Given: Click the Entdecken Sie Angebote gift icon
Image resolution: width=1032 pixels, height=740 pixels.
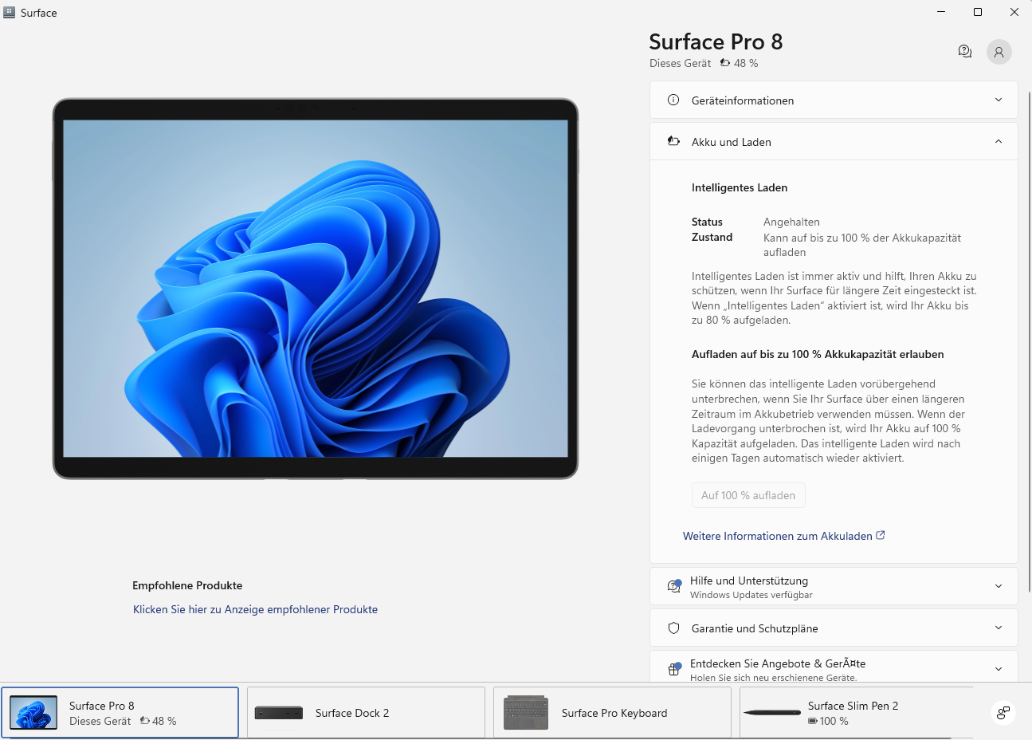Looking at the screenshot, I should pos(674,669).
